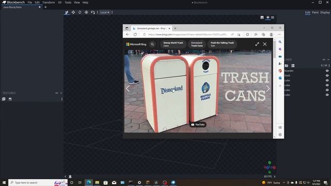Click the Microsoft Bing logo
The width and height of the screenshot is (331, 186).
pos(136,44)
